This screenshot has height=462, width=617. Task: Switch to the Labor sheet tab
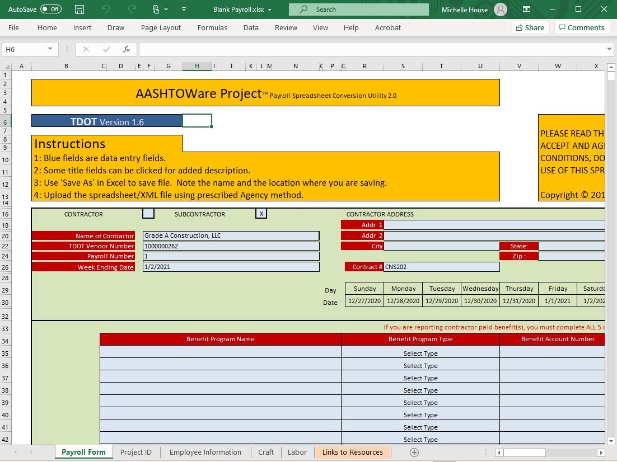(x=297, y=452)
